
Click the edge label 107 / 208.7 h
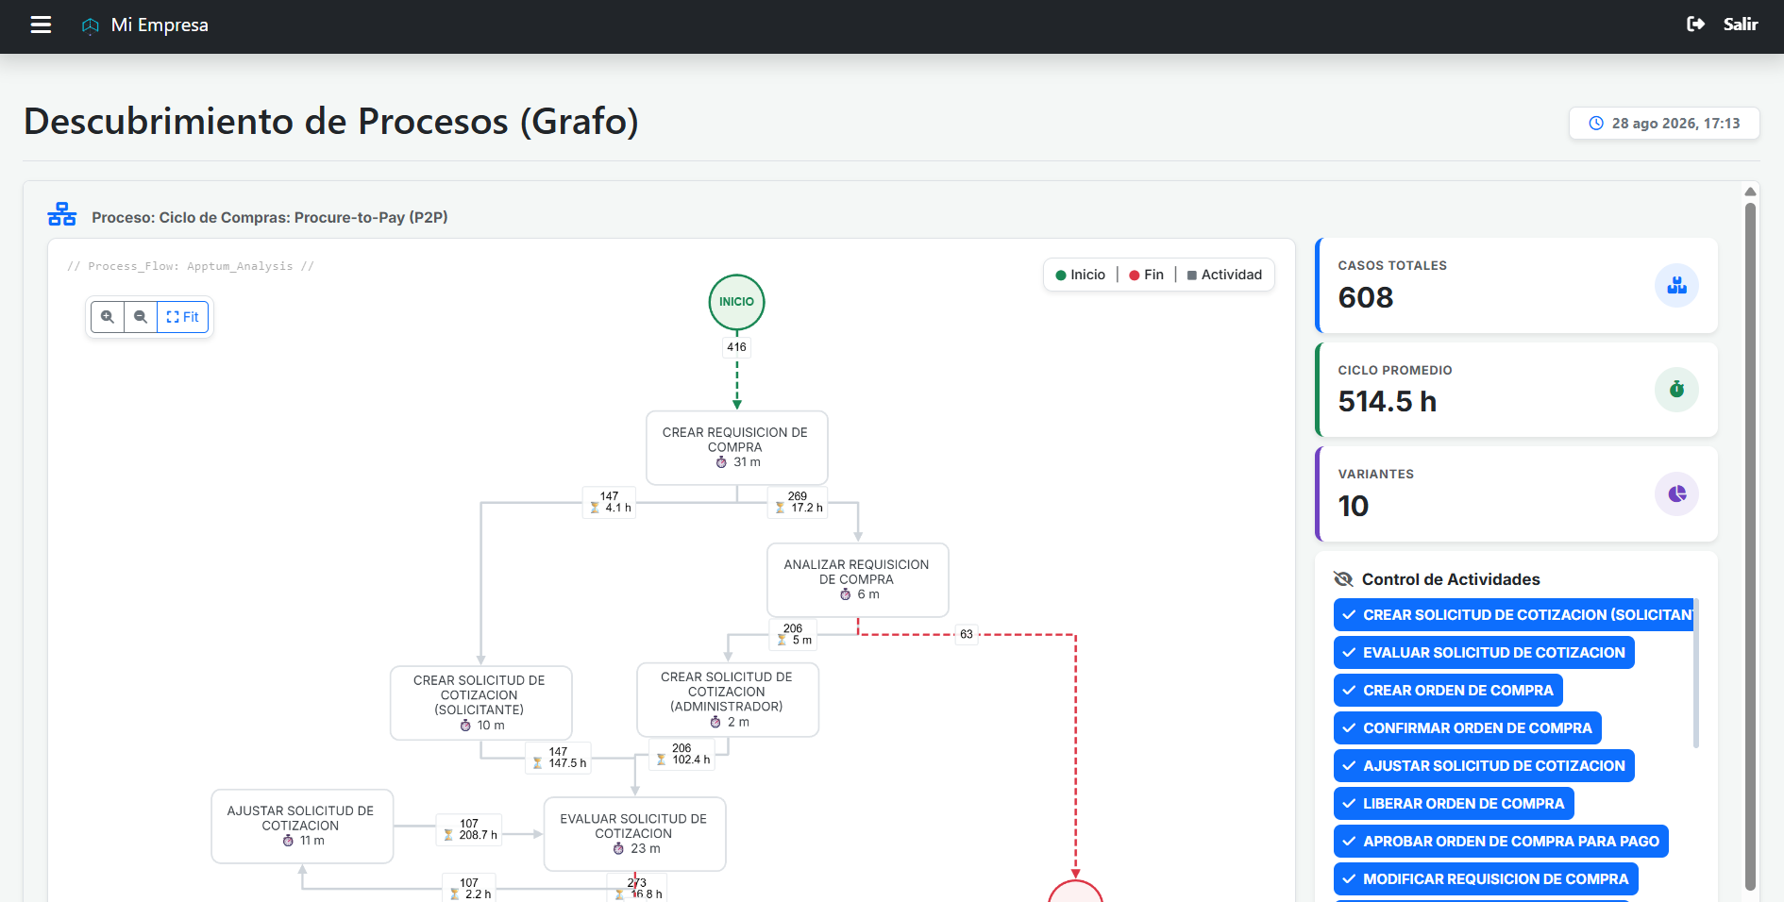coord(469,829)
